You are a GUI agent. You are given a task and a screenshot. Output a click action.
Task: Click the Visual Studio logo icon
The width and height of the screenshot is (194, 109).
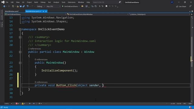3,2
